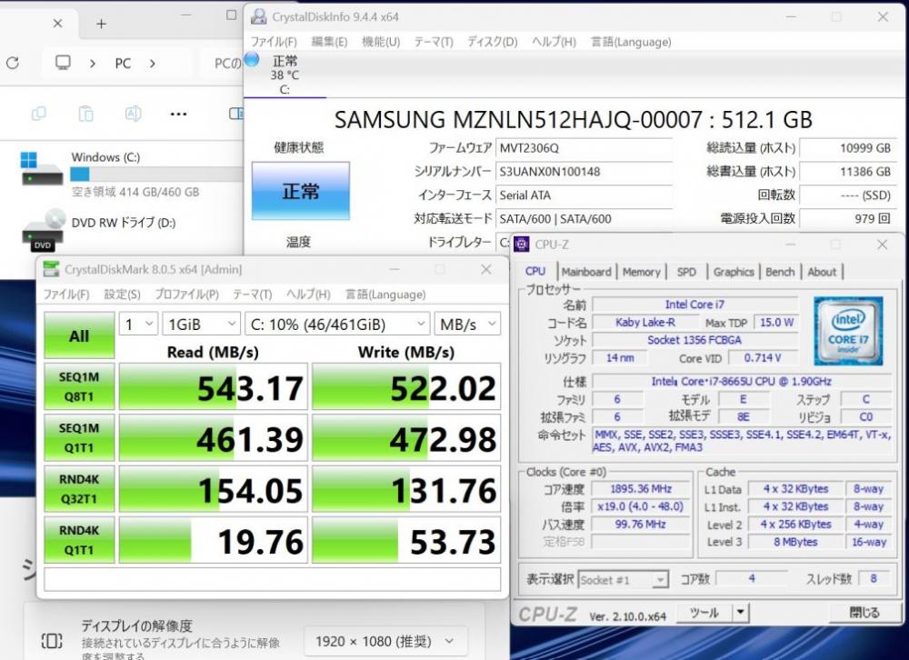Click the chevron before PC in the address bar

(93, 64)
